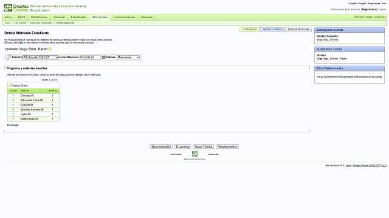Screen dimensions: 389x218
Task: Click the magnifying glass search icon
Action: [9, 57]
